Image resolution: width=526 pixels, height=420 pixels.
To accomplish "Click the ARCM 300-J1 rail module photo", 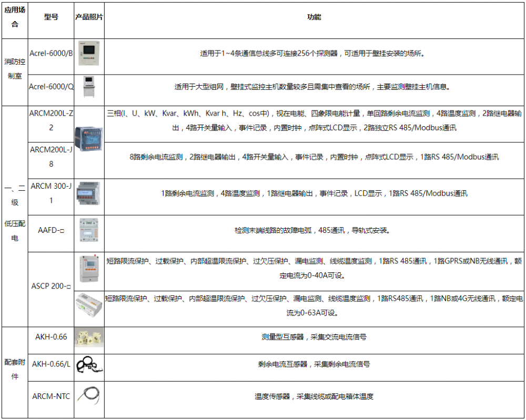I will pyautogui.click(x=88, y=194).
